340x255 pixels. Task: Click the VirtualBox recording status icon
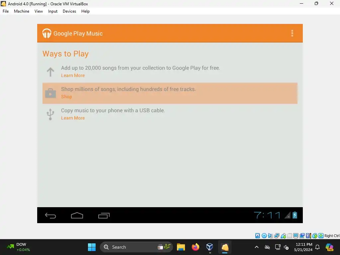pyautogui.click(x=302, y=236)
